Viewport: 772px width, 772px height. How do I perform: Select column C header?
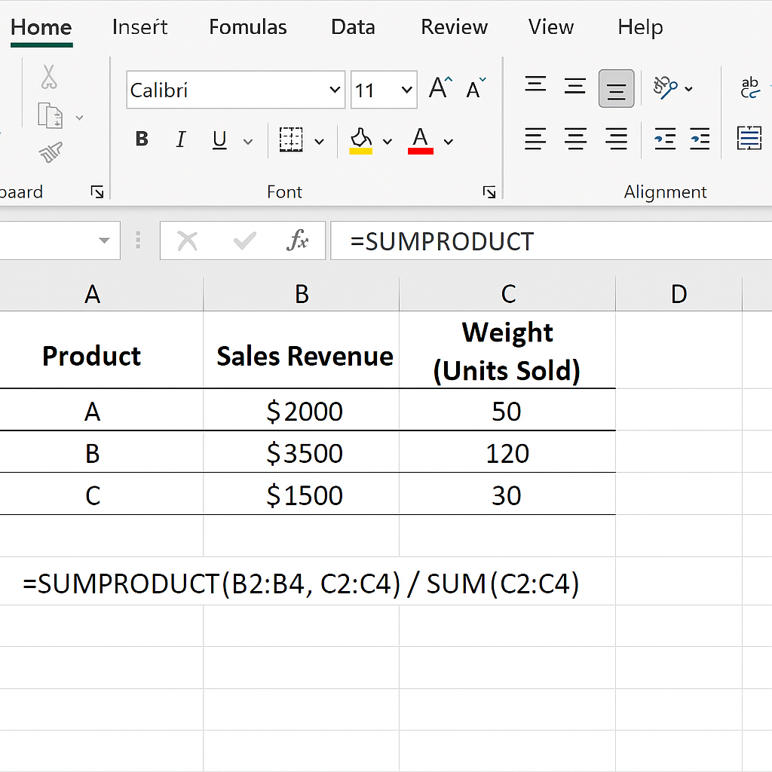click(x=507, y=294)
